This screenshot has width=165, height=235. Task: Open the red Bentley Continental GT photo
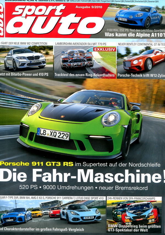click(140, 59)
